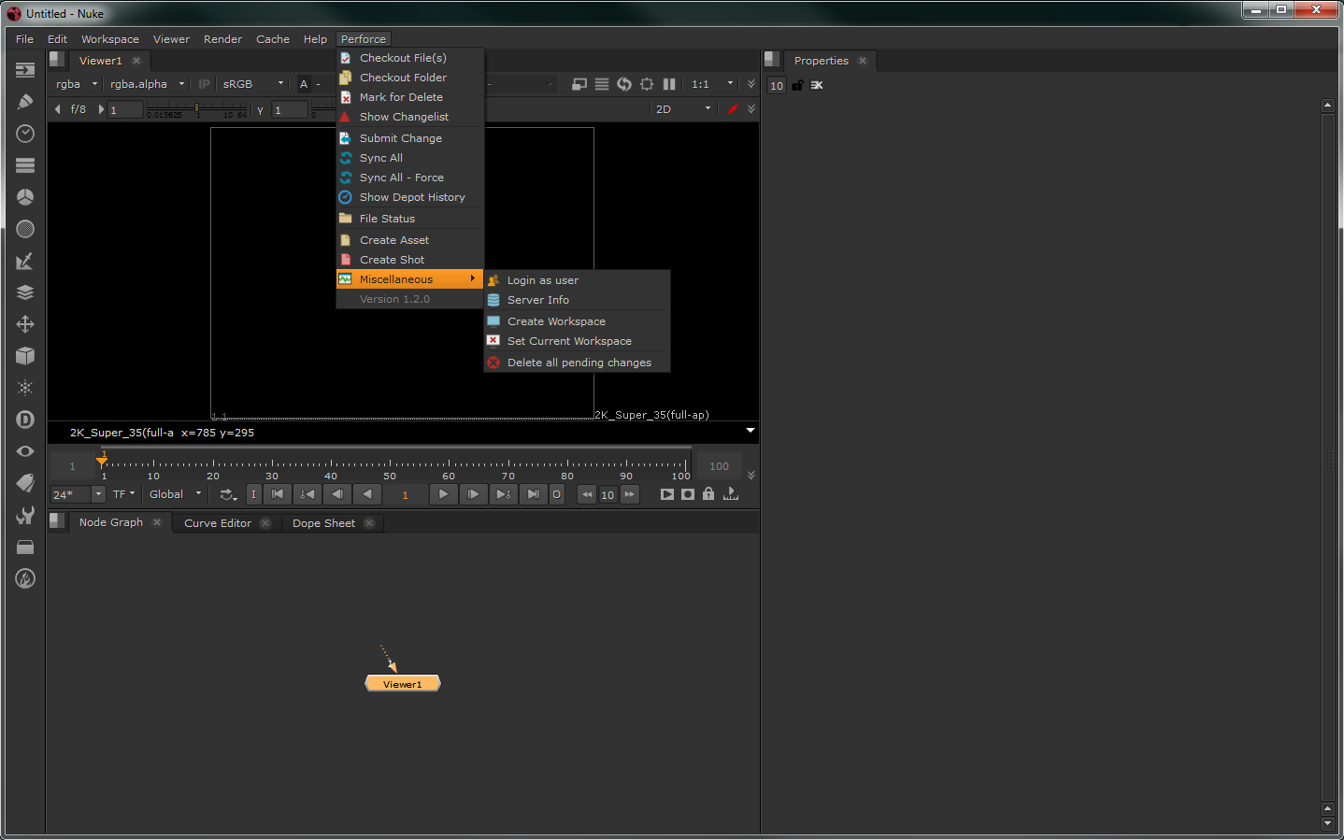Open the 3D nodes toolbar menu
Viewport: 1344px width, 840px height.
click(x=25, y=356)
